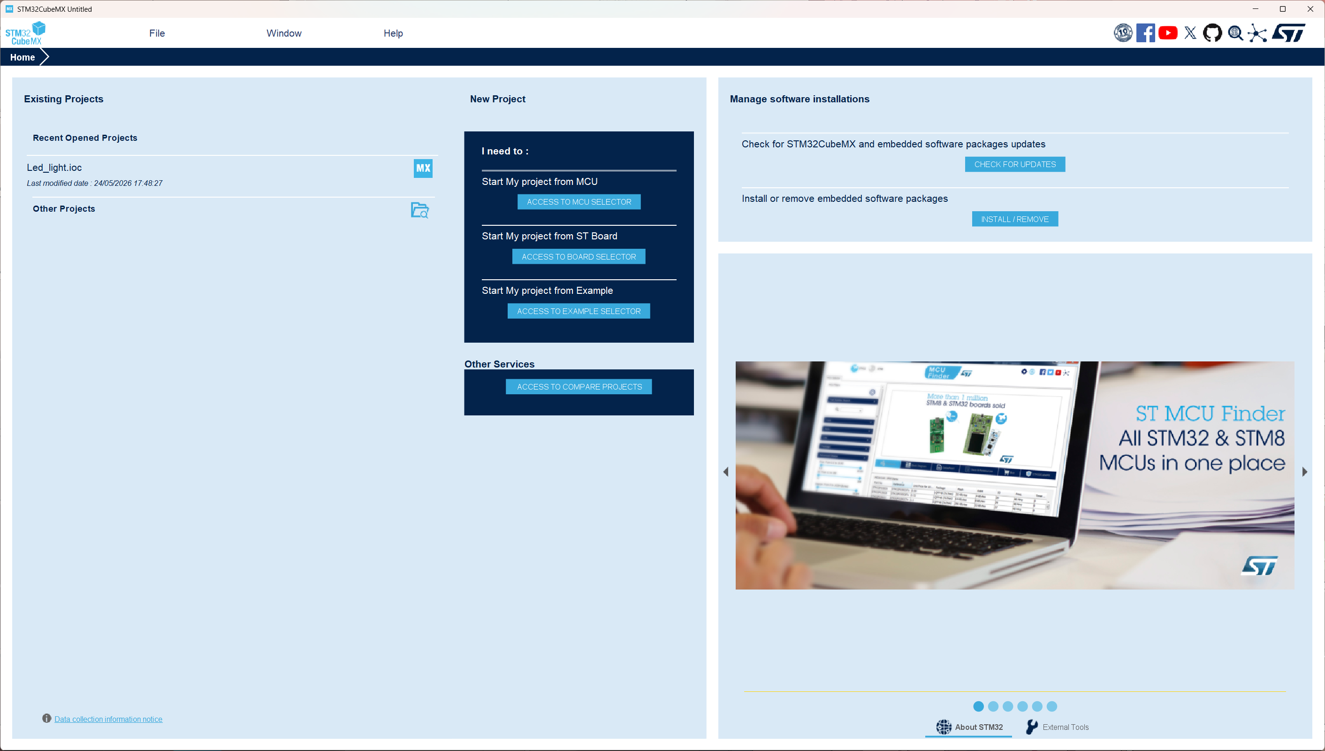Open the Help menu
This screenshot has width=1325, height=751.
click(393, 33)
